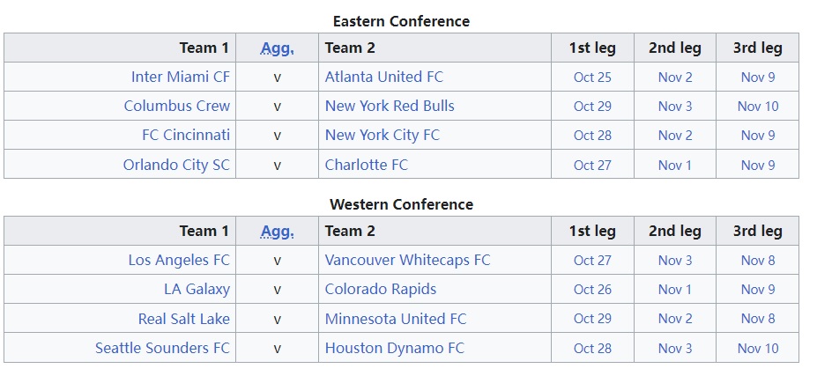Click the Atlanta United FC link

point(383,77)
